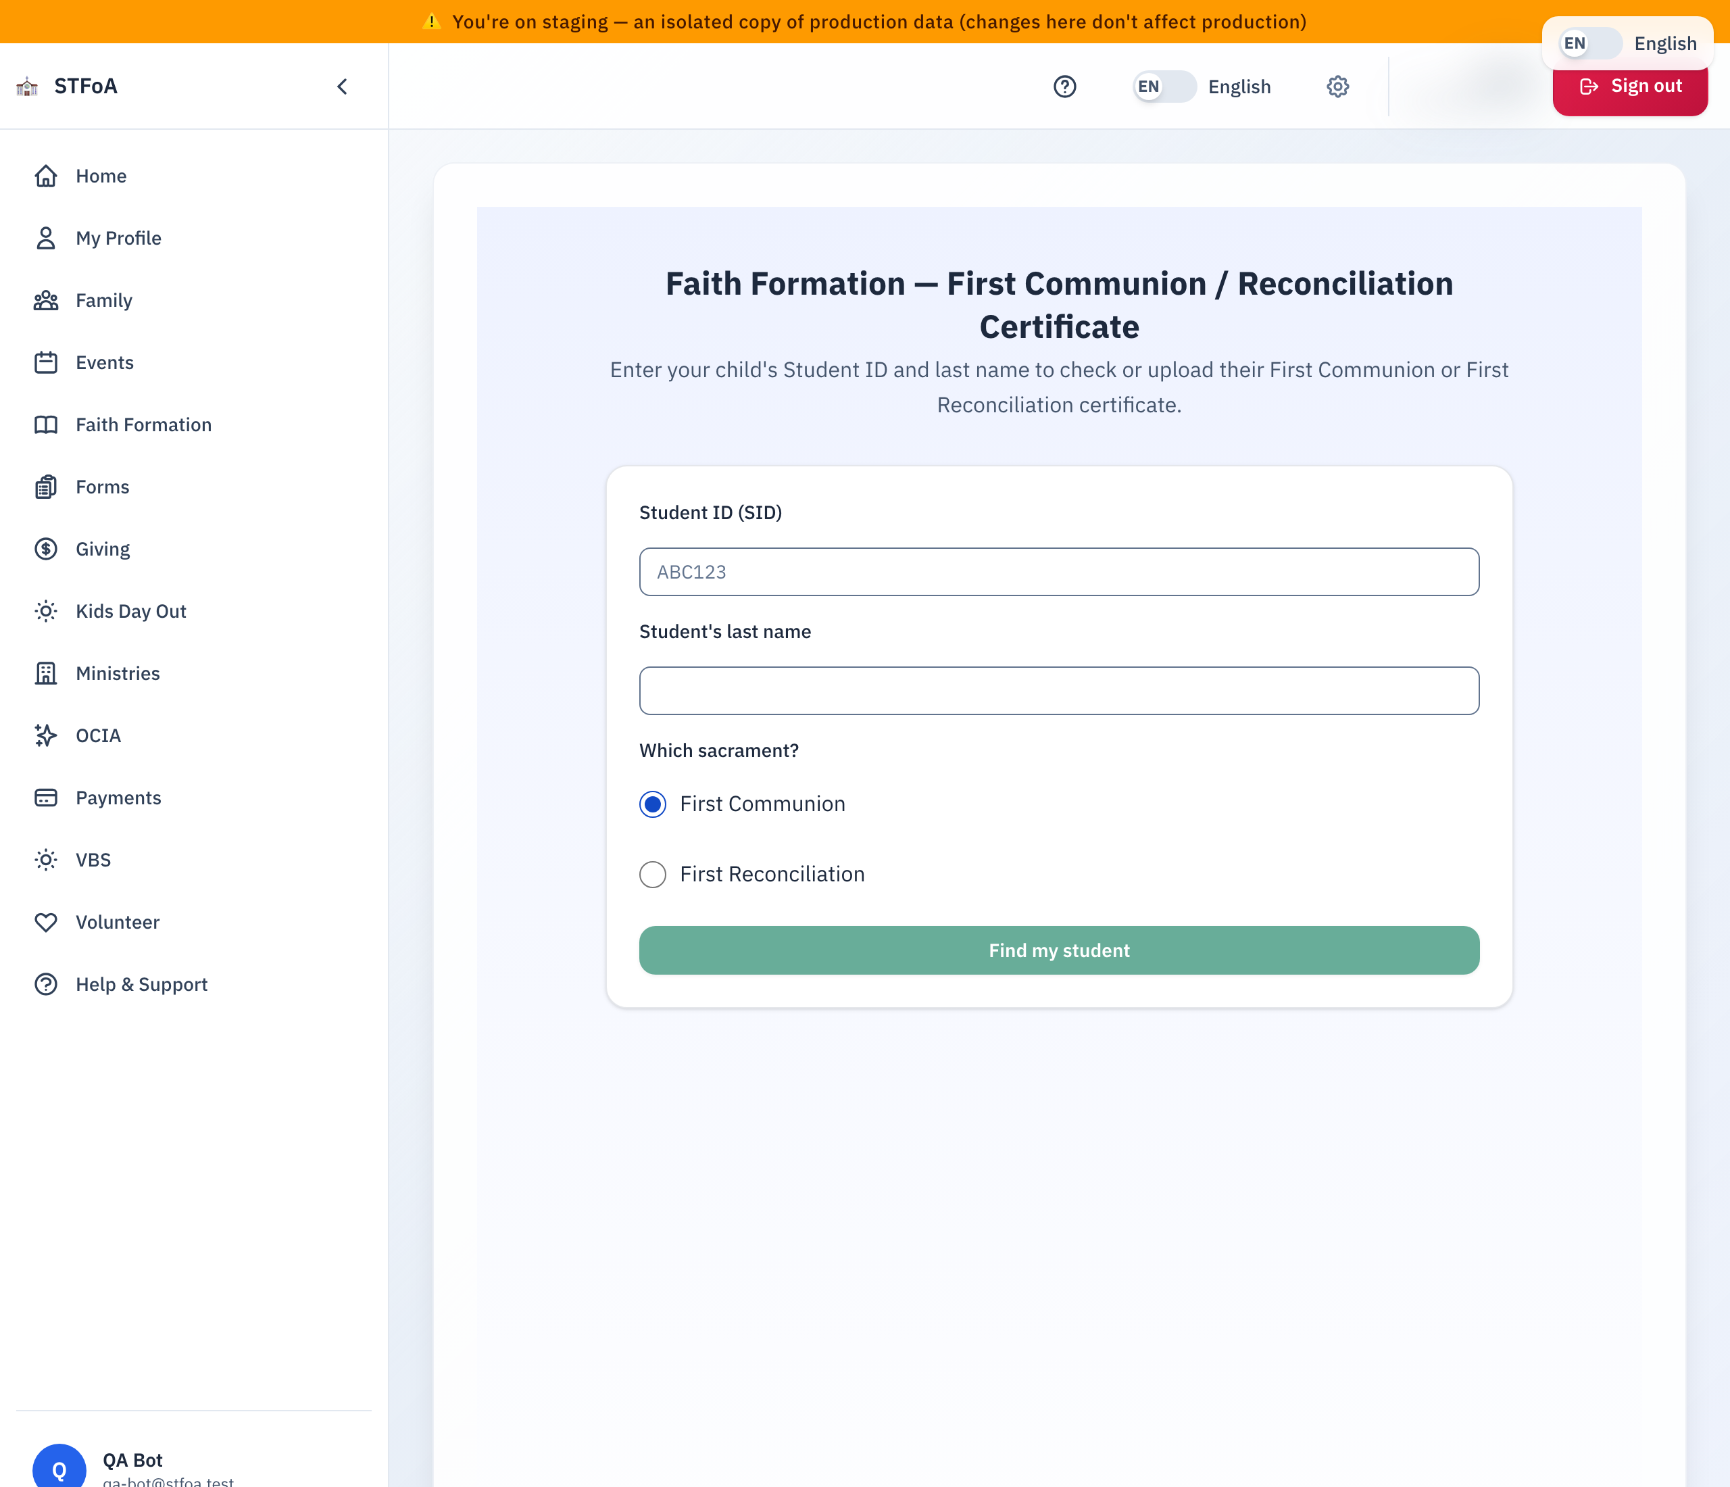This screenshot has height=1487, width=1730.
Task: Click the Forms clipboard icon
Action: 46,487
